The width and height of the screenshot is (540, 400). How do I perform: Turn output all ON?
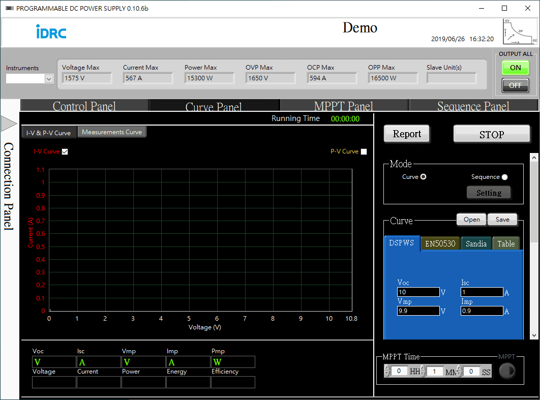pyautogui.click(x=515, y=68)
